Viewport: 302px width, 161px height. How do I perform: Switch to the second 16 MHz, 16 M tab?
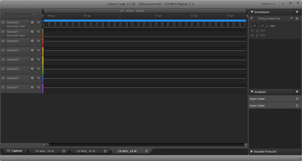click(87, 151)
